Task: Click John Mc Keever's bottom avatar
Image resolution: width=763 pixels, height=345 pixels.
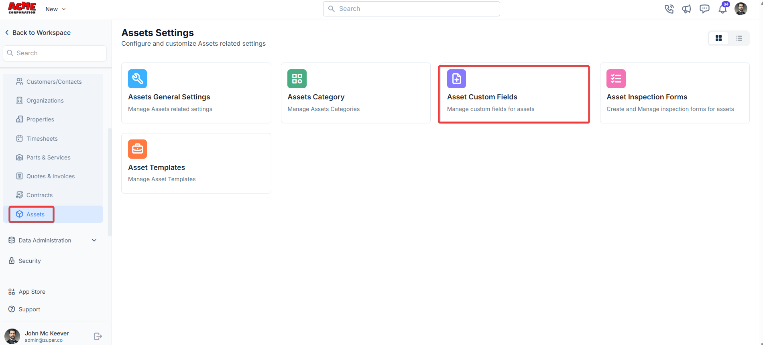Action: (12, 336)
